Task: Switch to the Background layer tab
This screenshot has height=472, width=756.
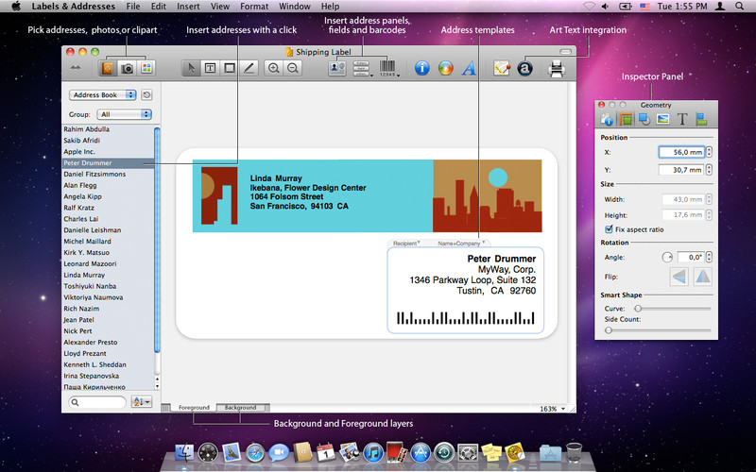Action: click(x=241, y=408)
